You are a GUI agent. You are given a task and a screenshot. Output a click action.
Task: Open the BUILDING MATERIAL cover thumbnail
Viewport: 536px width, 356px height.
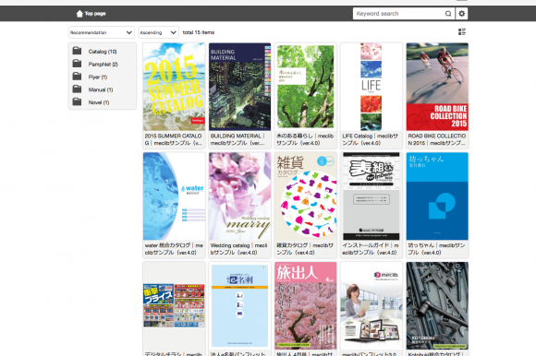239,87
